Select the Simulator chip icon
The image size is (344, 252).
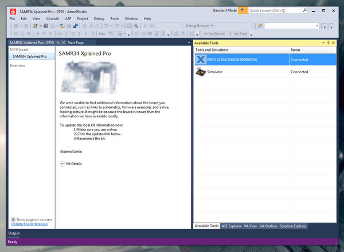coord(201,72)
